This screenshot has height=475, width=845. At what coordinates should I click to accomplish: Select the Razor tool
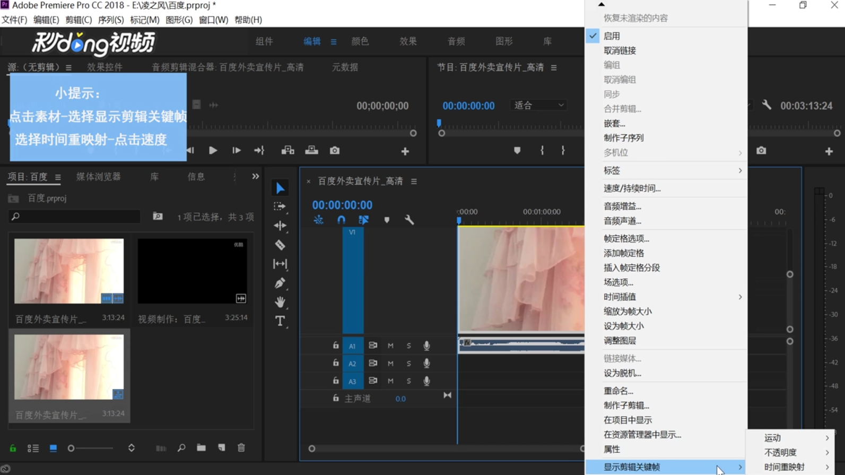pyautogui.click(x=280, y=245)
